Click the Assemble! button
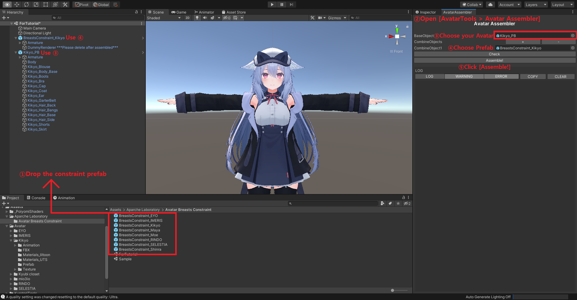Image resolution: width=577 pixels, height=300 pixels. click(x=495, y=60)
